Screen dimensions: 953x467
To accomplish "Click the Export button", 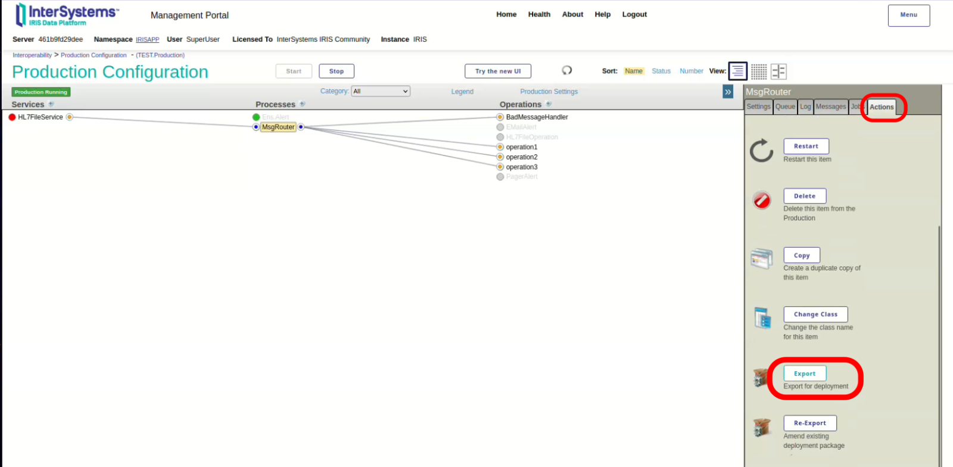I will click(805, 373).
